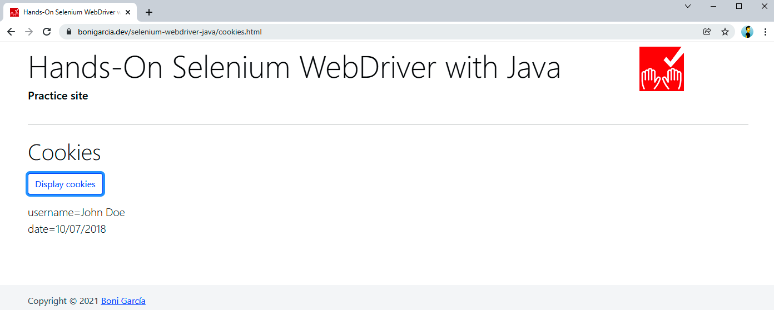The height and width of the screenshot is (310, 774).
Task: Close the Hands-On Selenium WebDriver tab
Action: click(x=128, y=12)
